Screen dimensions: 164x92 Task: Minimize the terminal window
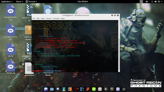(x=112, y=15)
